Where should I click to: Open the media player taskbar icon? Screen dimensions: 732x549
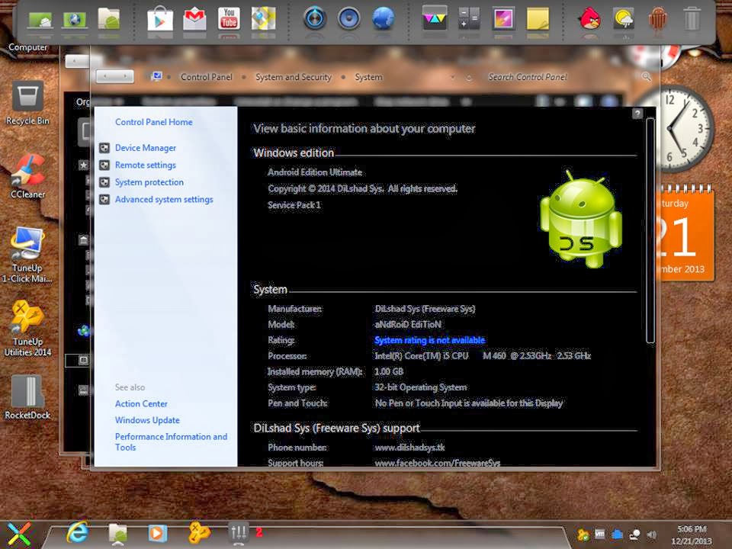(157, 533)
